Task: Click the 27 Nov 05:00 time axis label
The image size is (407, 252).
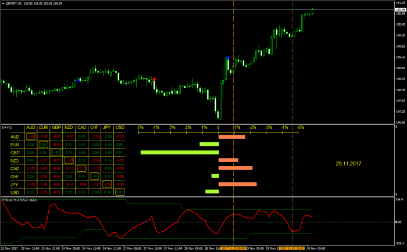Action: 132,249
